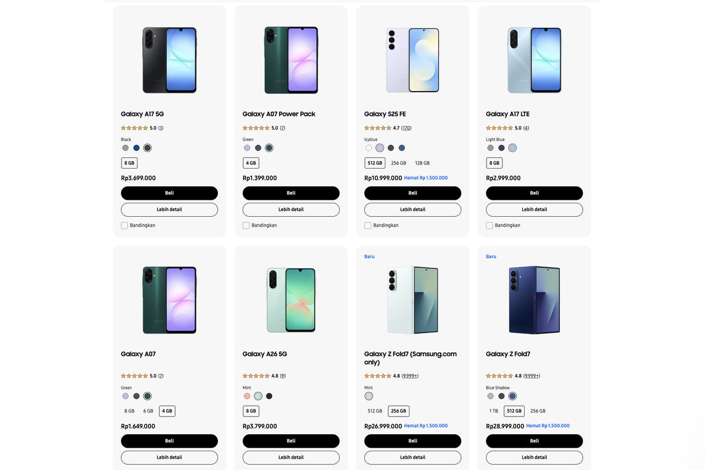Screen dimensions: 705x470
Task: Select the navy swatch on Galaxy S25 FE
Action: (x=402, y=148)
